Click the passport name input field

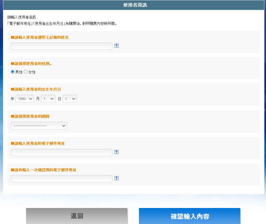[x=61, y=46]
